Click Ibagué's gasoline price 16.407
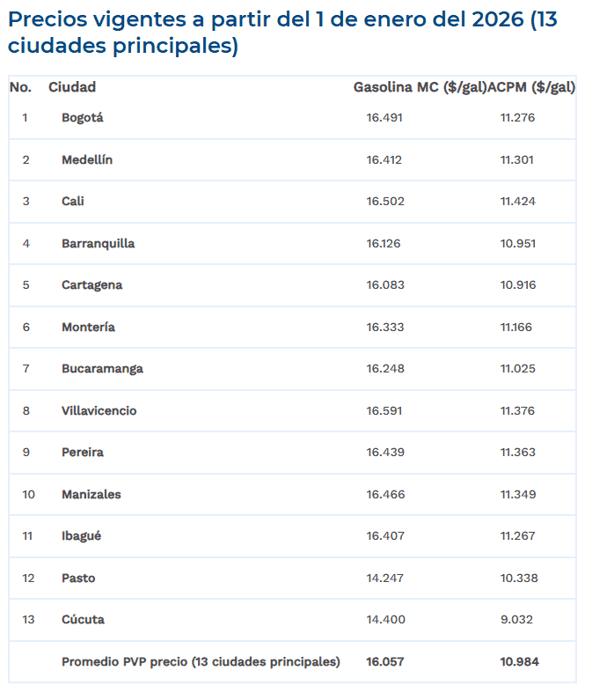Viewport: 592px width, 693px height. coord(385,536)
